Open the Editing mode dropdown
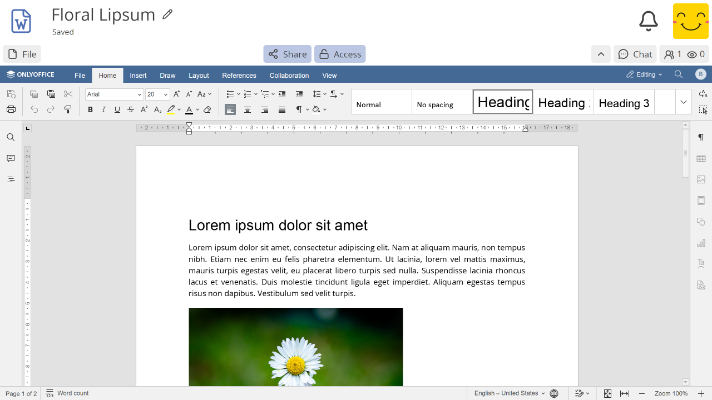 point(644,74)
